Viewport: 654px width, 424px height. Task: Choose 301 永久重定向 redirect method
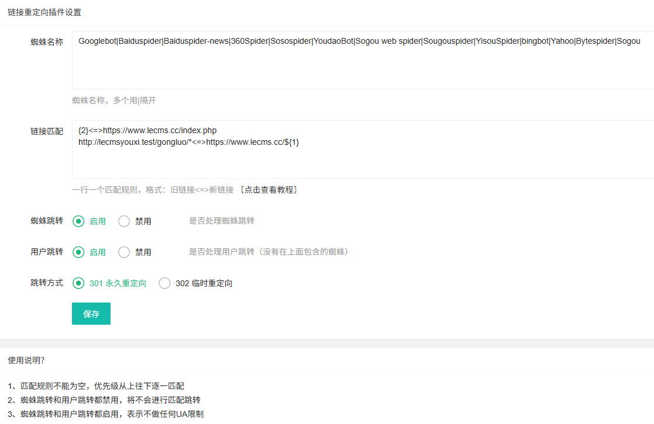pyautogui.click(x=78, y=283)
